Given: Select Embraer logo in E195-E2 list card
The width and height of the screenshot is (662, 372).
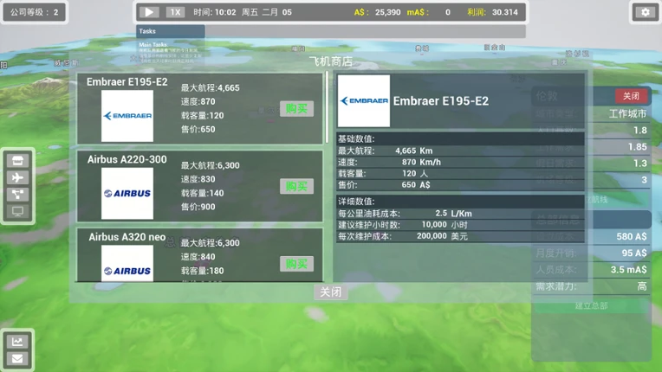Looking at the screenshot, I should pyautogui.click(x=127, y=116).
